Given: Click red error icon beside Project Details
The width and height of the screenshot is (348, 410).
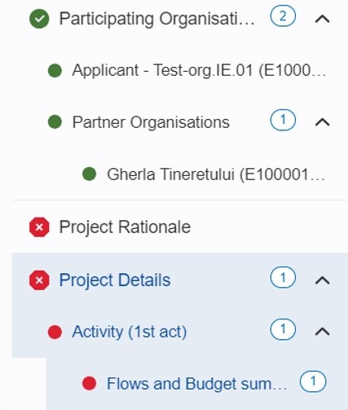Looking at the screenshot, I should click(x=39, y=280).
